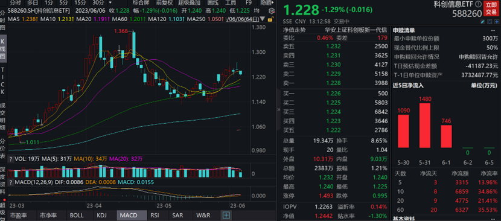Collapse the side panel with the chevron handle
The image size is (501, 221).
pyautogui.click(x=278, y=110)
